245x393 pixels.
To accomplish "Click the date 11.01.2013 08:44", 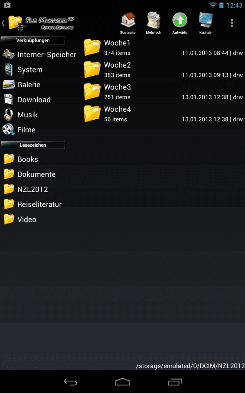I will pos(205,53).
